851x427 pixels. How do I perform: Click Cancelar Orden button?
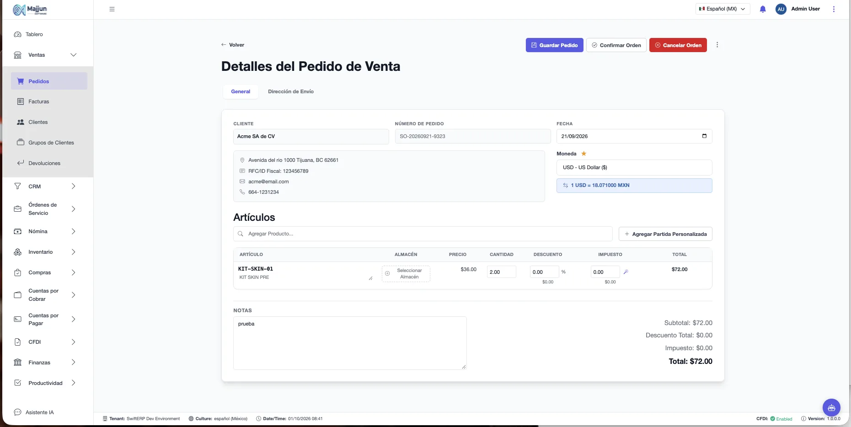tap(678, 45)
